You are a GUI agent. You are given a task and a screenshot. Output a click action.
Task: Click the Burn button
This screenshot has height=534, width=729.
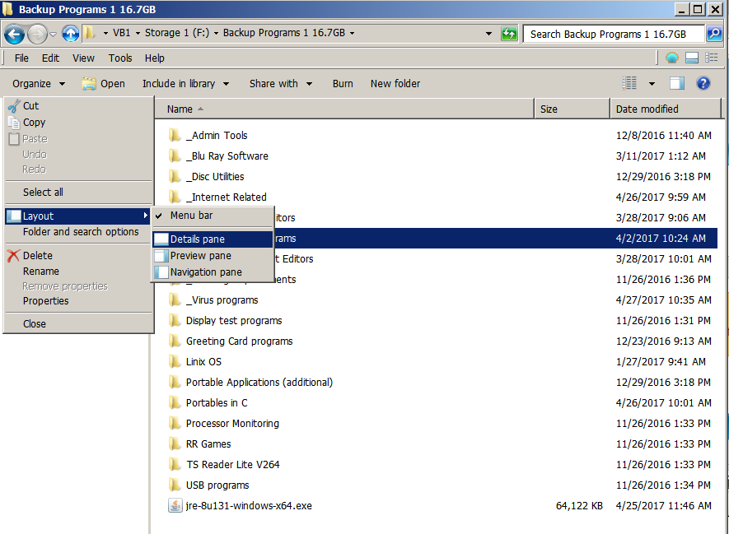(343, 83)
